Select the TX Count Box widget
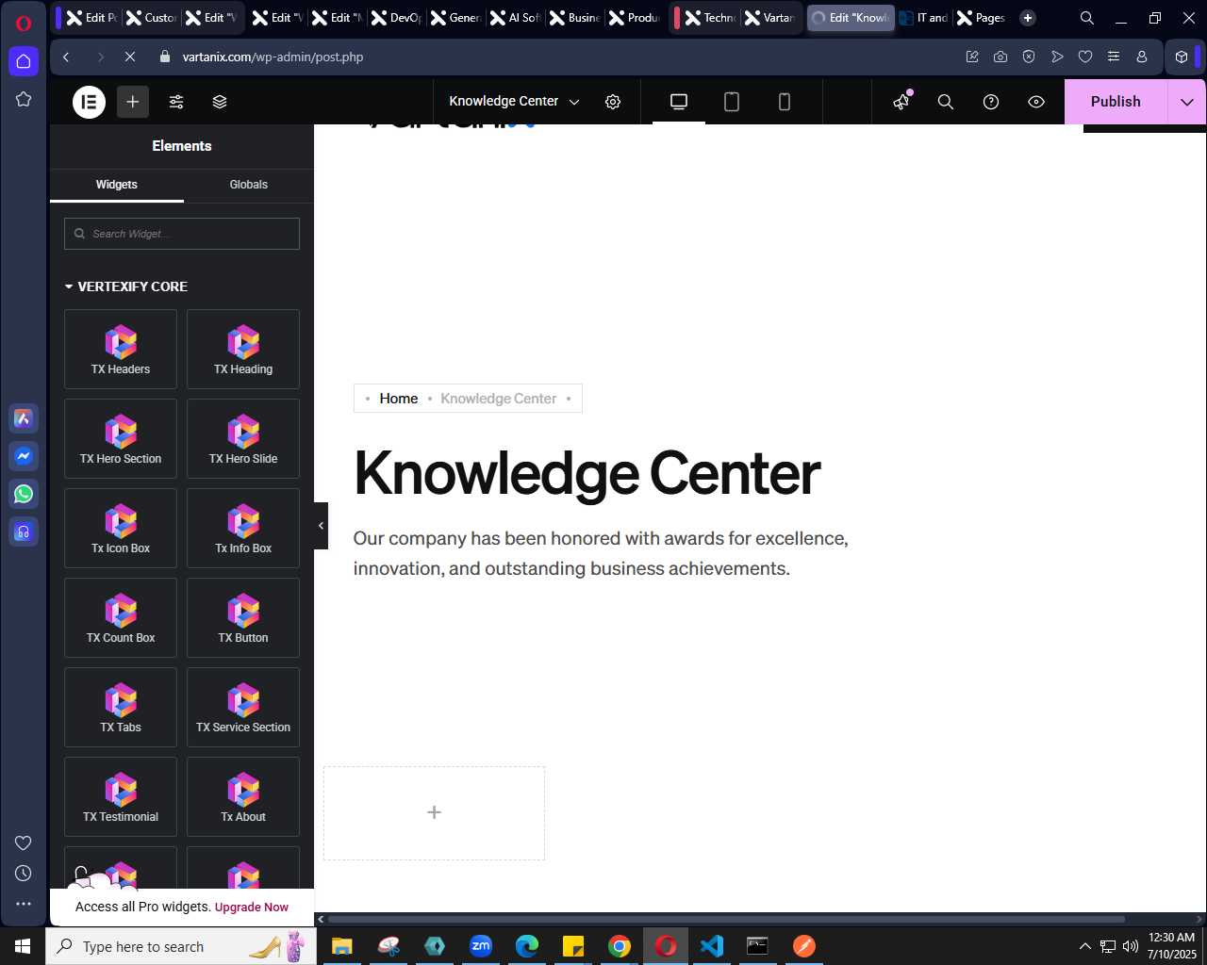The image size is (1207, 965). tap(121, 617)
